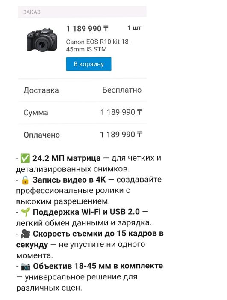227x300 pixels.
Task: Click the Бесплатно delivery value
Action: [122, 90]
